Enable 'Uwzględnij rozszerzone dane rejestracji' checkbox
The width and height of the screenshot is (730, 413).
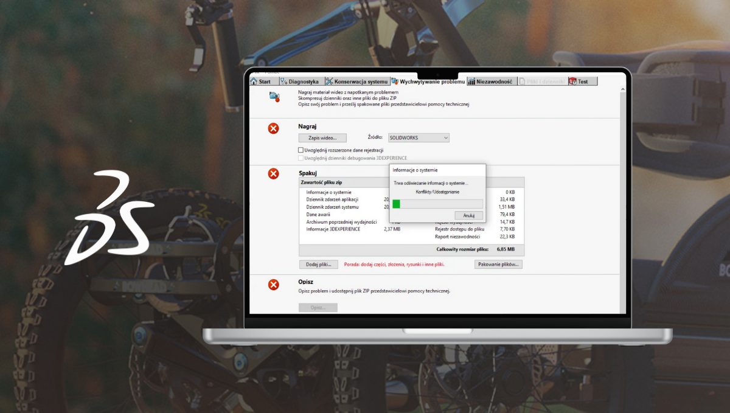point(301,150)
